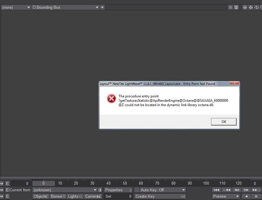Select the Objects mode tab
The image size is (262, 200).
40,196
